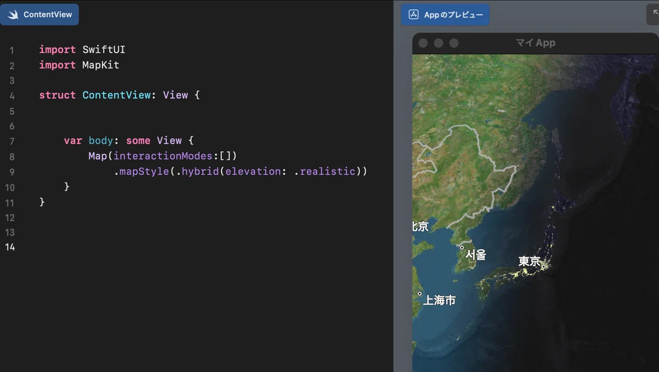Click 'var body: some View {' line
The width and height of the screenshot is (659, 372).
pos(129,140)
